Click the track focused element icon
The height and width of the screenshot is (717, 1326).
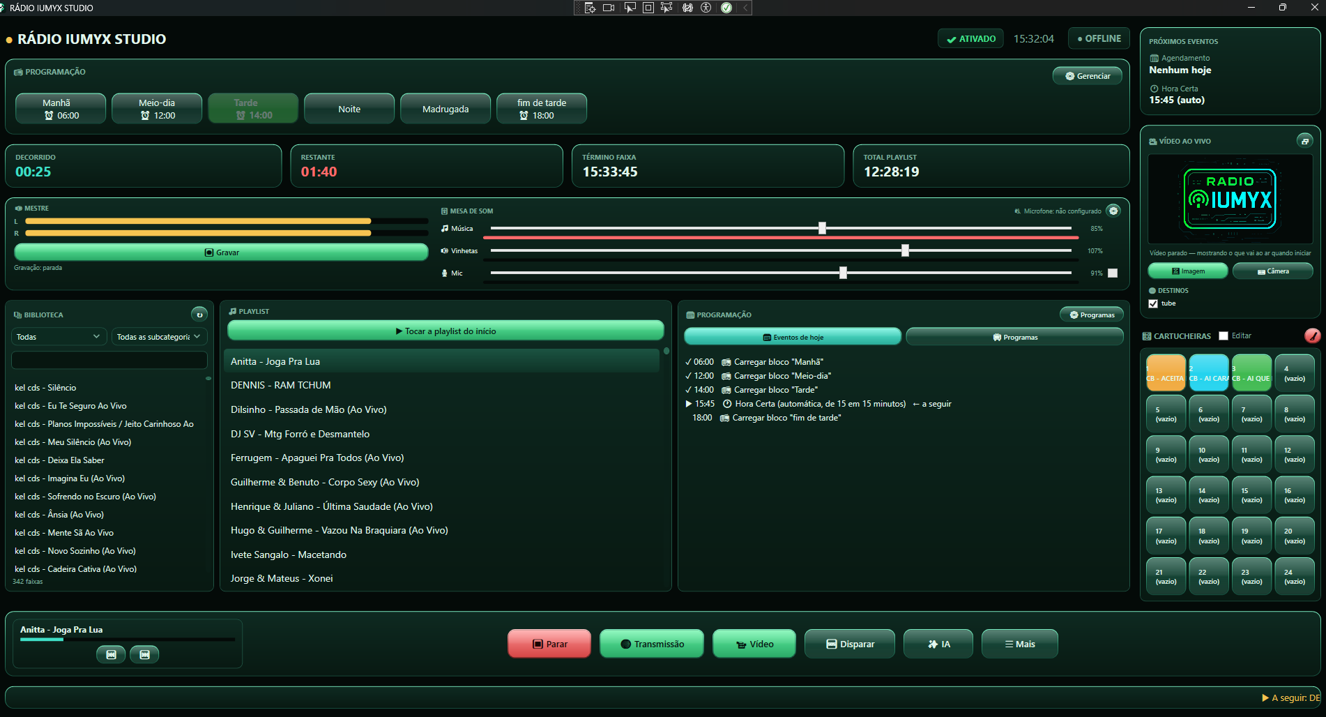coord(667,8)
